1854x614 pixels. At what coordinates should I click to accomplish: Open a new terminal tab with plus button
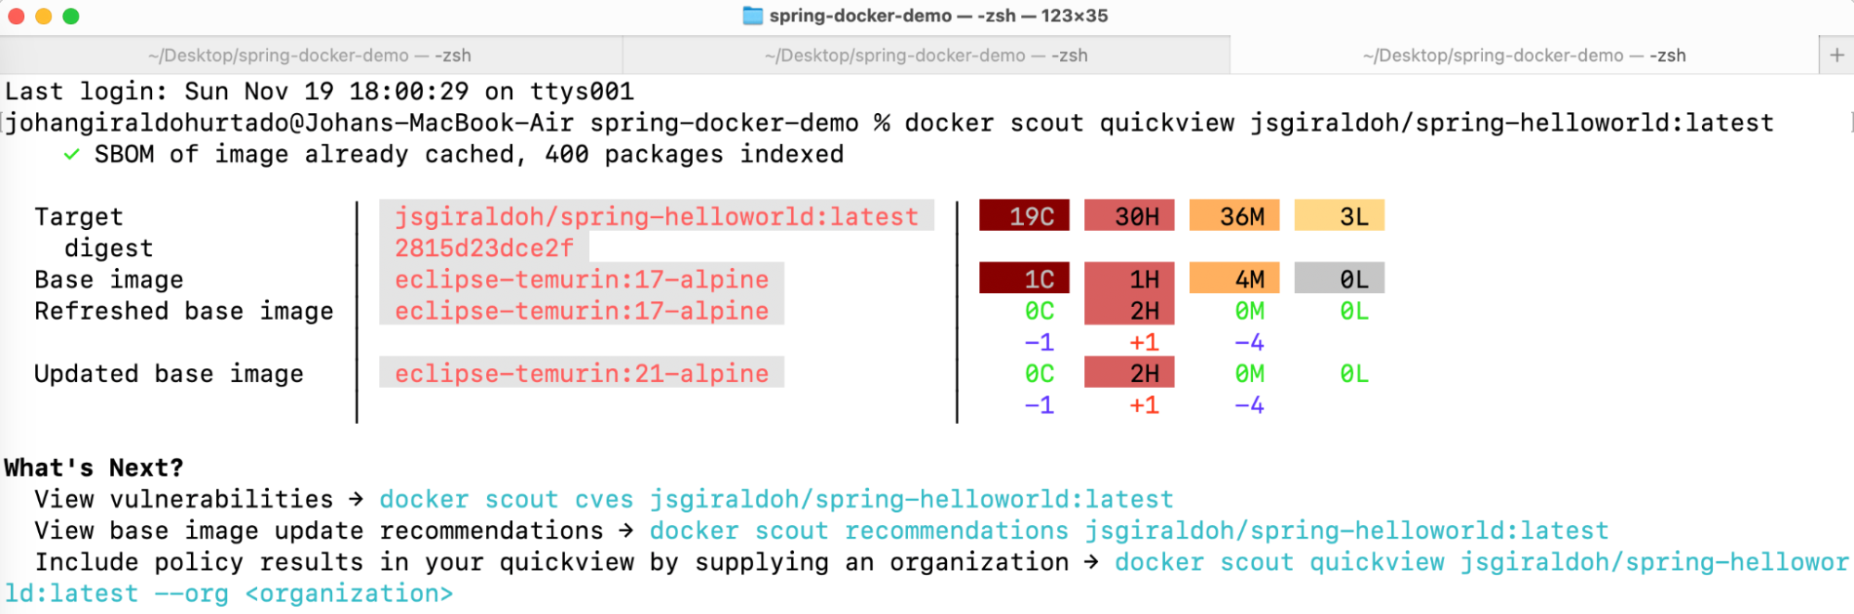pos(1836,56)
